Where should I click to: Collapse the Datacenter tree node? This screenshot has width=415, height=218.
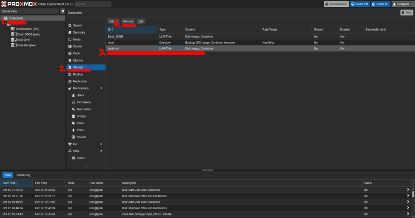tap(2, 18)
